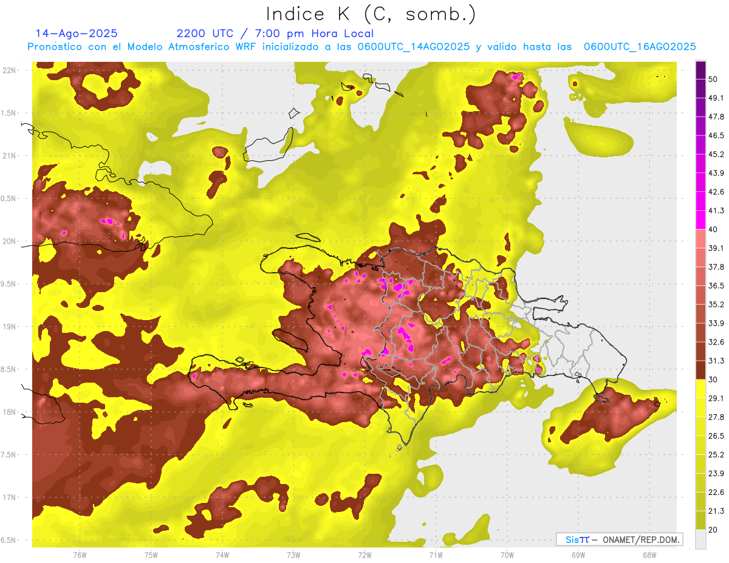The height and width of the screenshot is (563, 729).
Task: Click the '18N' latitude label
Action: pos(9,412)
